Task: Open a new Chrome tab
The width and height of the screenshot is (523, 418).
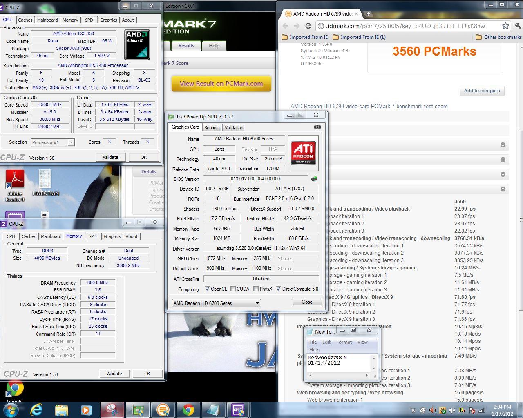Action: 368,13
